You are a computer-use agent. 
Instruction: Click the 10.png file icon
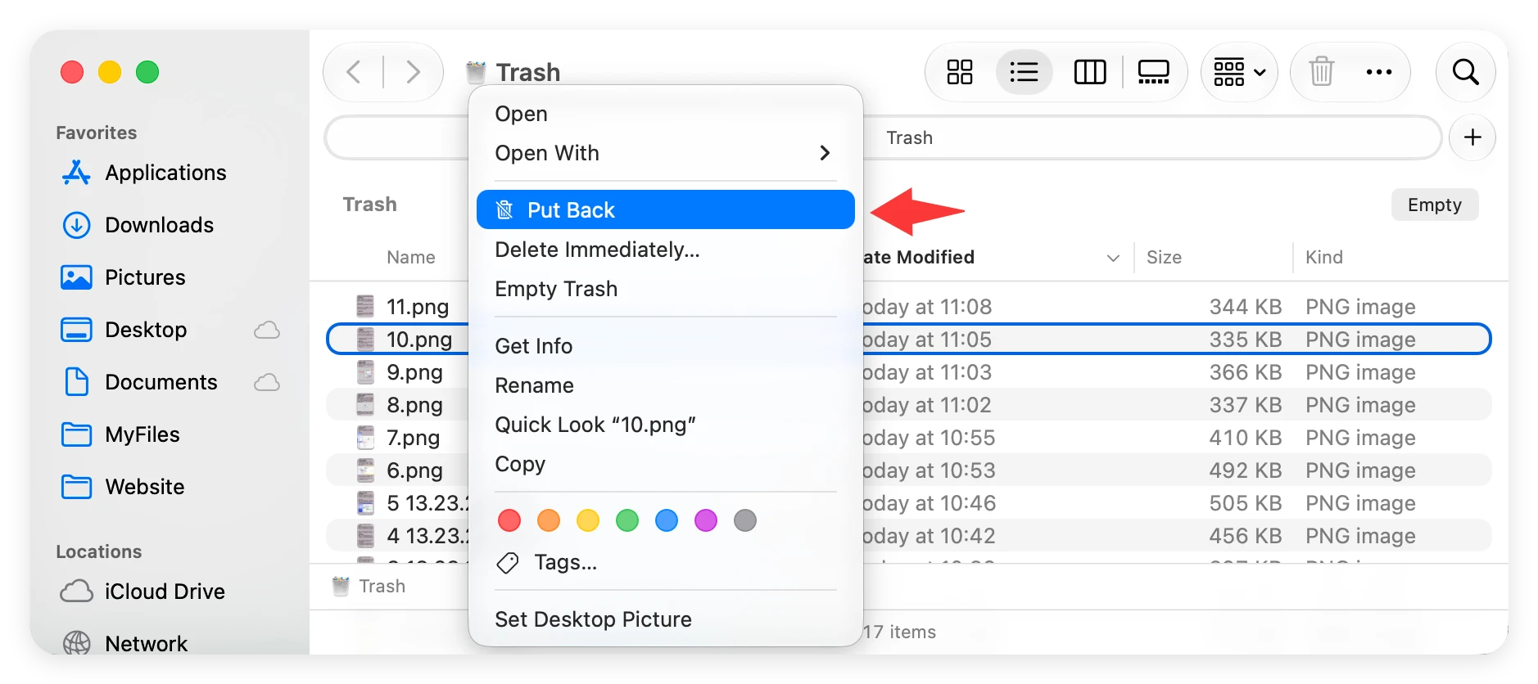(x=365, y=340)
